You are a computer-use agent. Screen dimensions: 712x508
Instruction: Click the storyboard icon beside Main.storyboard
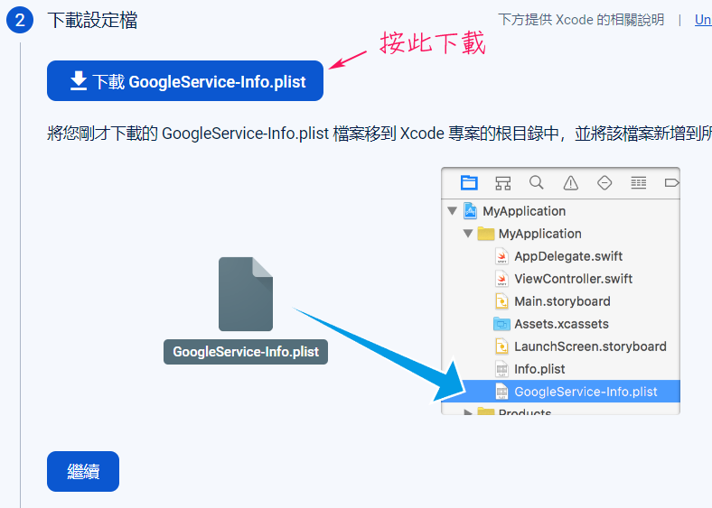pos(501,301)
